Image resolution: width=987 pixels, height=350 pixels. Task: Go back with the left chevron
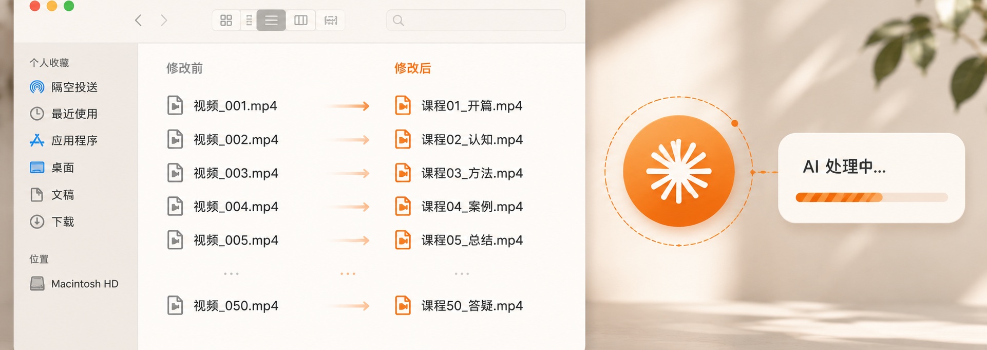[x=138, y=21]
